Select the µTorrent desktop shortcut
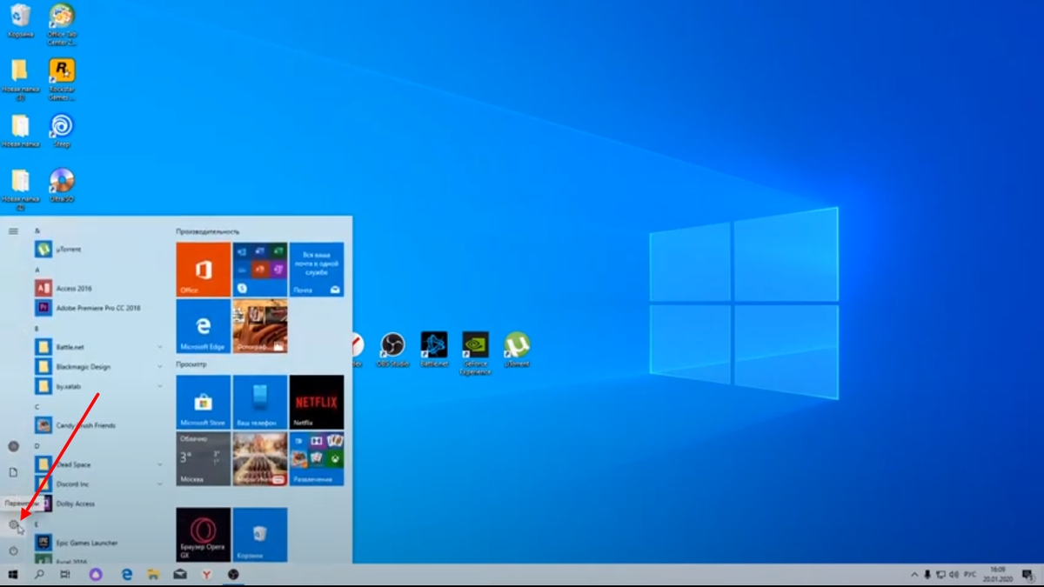 (518, 350)
